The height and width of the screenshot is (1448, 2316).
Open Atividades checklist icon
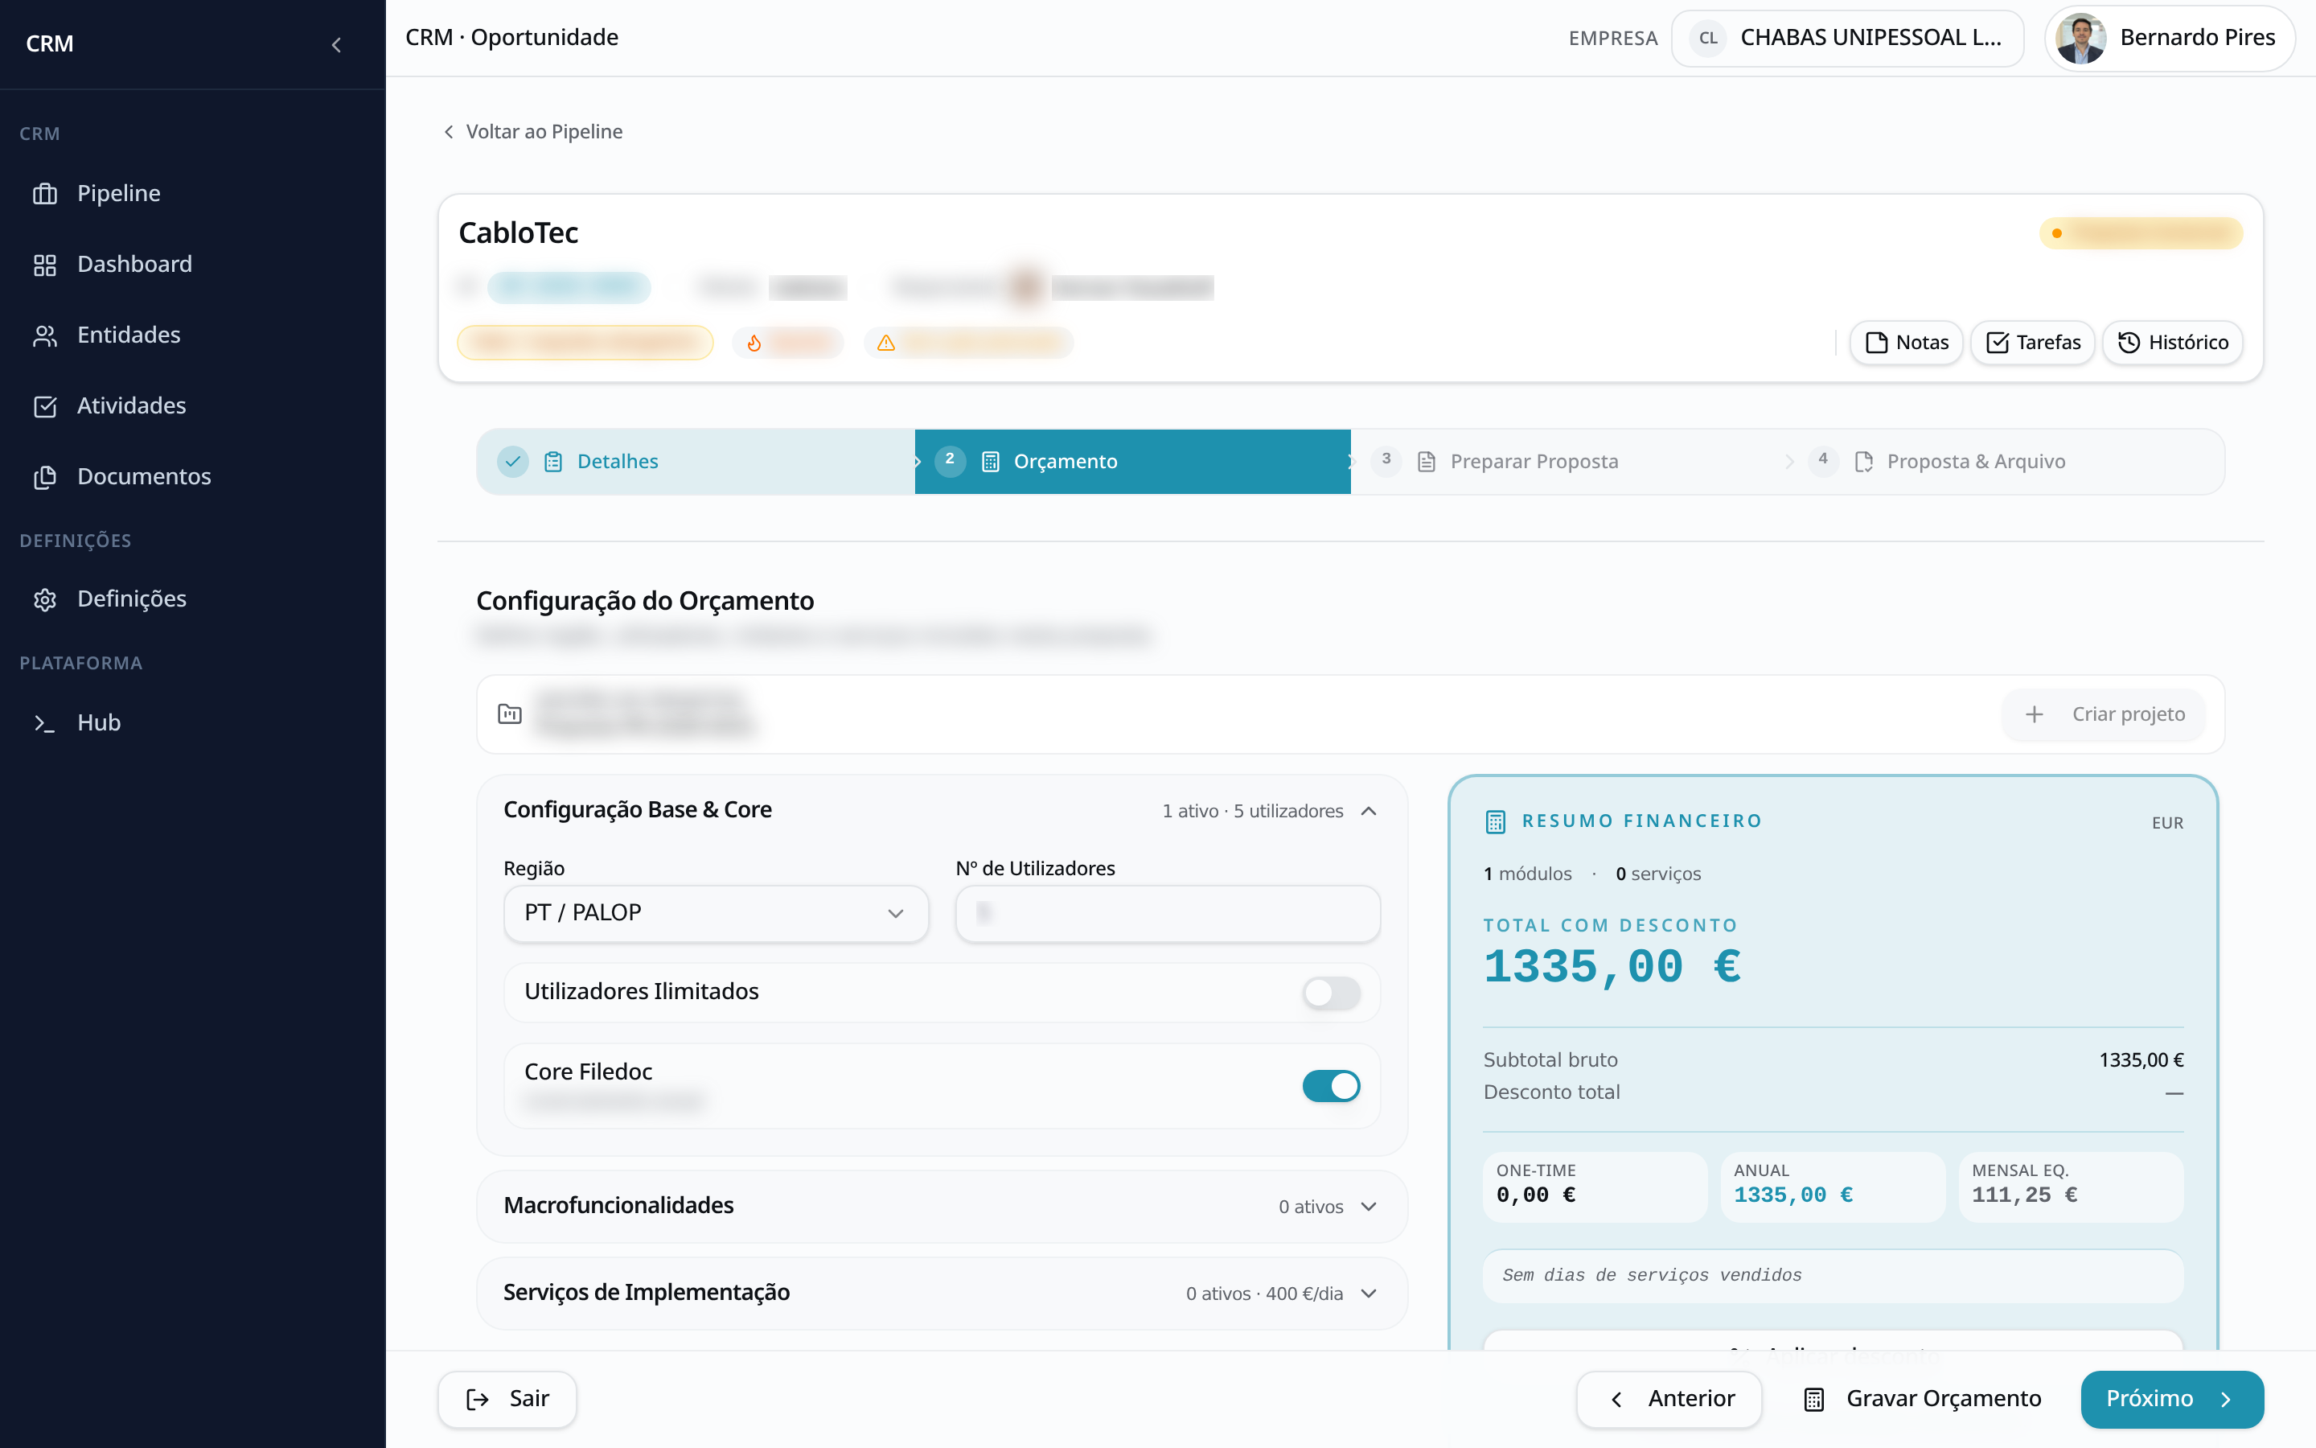click(x=45, y=407)
